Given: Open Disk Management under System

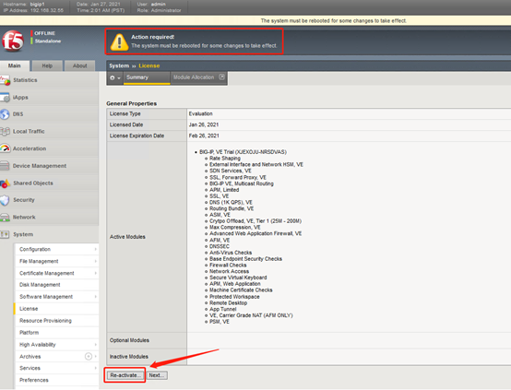Looking at the screenshot, I should pos(56,285).
